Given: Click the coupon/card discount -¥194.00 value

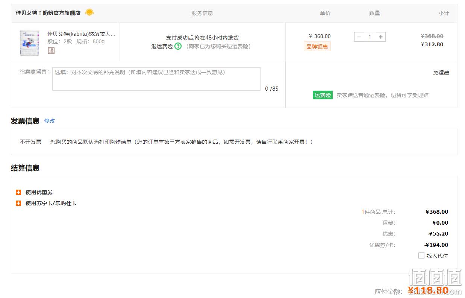Looking at the screenshot, I should click(x=436, y=245).
